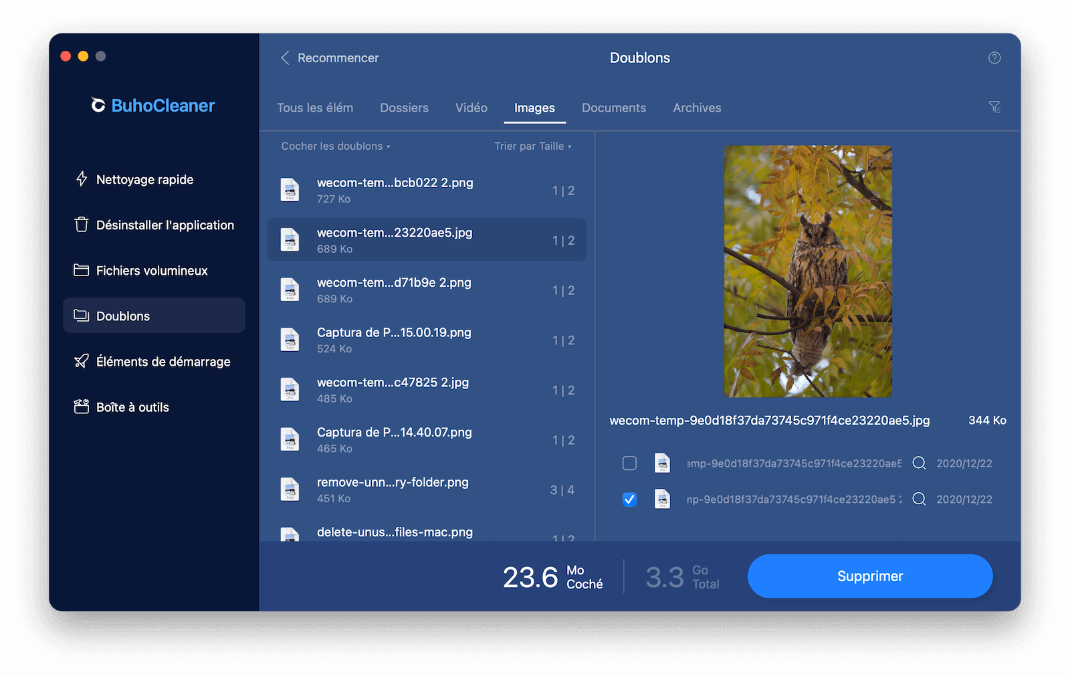Viewport: 1070px width, 676px height.
Task: Click file icon of unchecked duplicate entry
Action: click(662, 463)
